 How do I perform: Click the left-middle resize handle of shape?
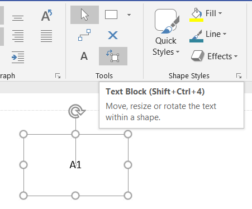point(23,165)
